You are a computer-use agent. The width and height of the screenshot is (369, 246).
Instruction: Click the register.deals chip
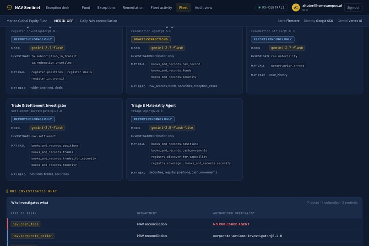coord(80,72)
